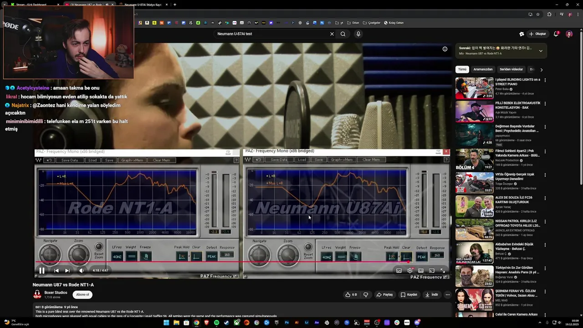Open the Drive bookmarks folder
Viewport: 583px width, 328px height.
pos(353,23)
